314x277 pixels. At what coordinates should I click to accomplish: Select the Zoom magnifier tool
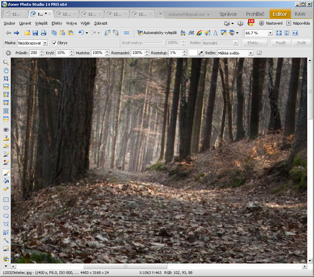click(6, 62)
